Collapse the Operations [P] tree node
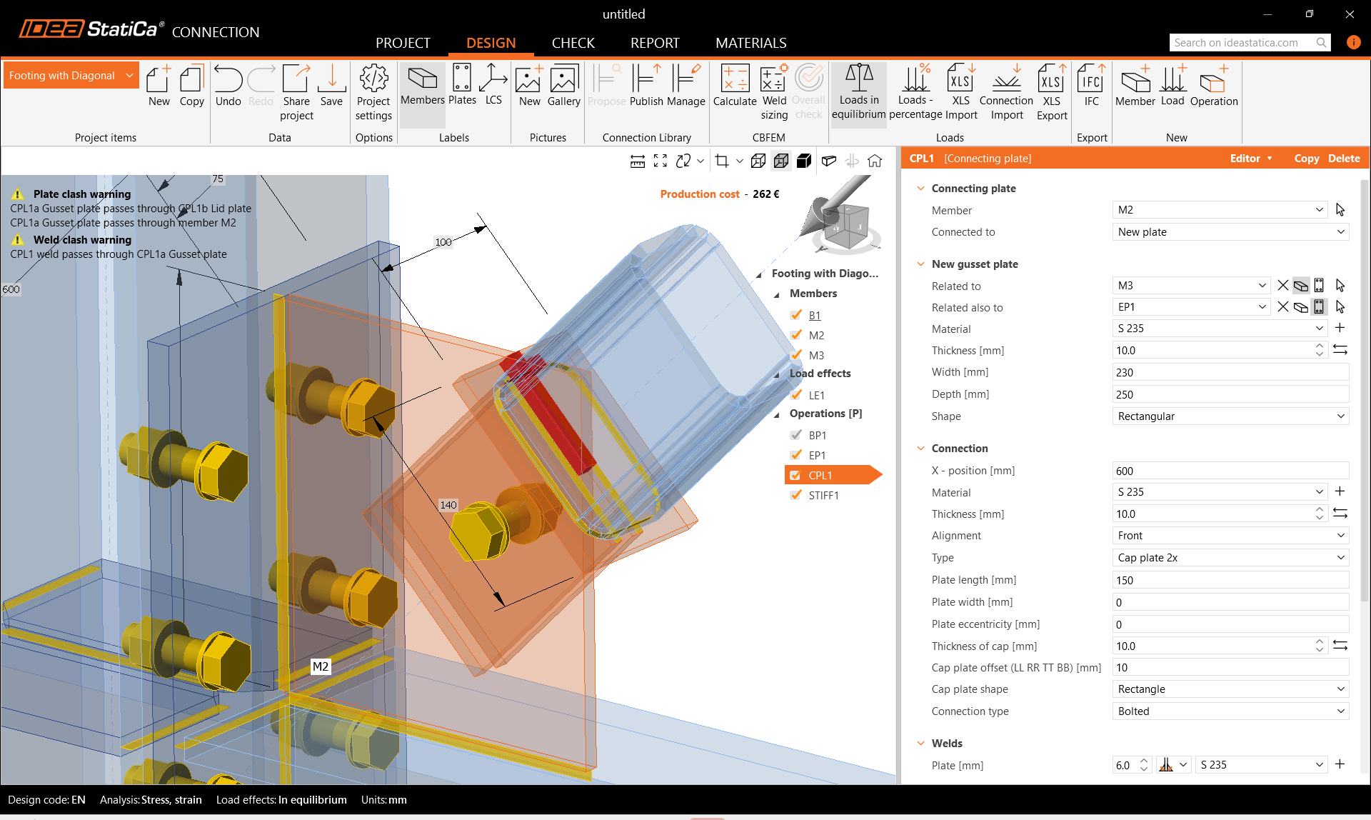The image size is (1371, 820). click(777, 414)
